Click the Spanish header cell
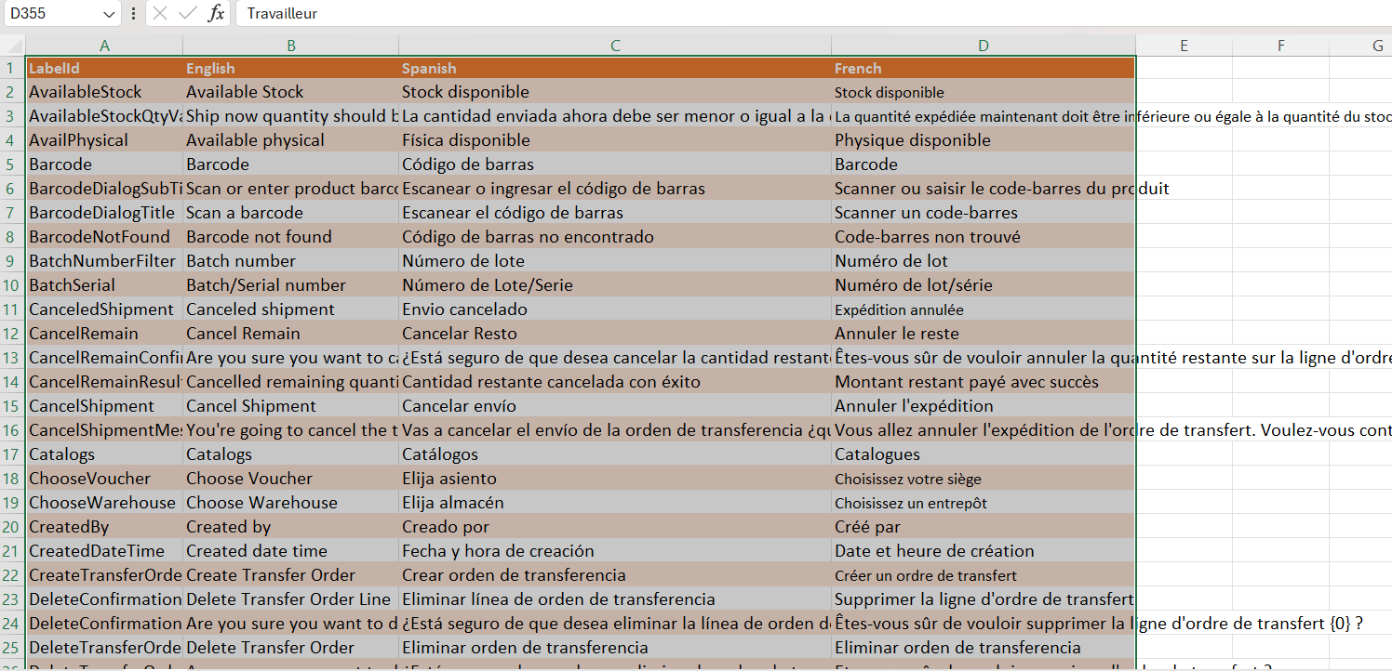 [x=615, y=68]
